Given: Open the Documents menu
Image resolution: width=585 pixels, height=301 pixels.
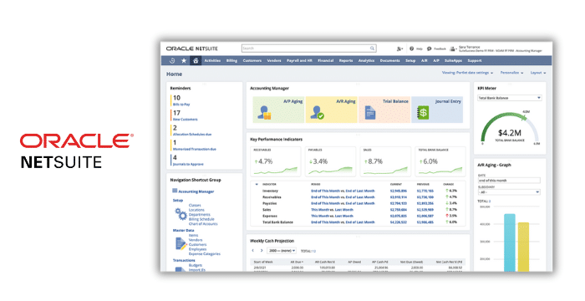Looking at the screenshot, I should (x=390, y=60).
